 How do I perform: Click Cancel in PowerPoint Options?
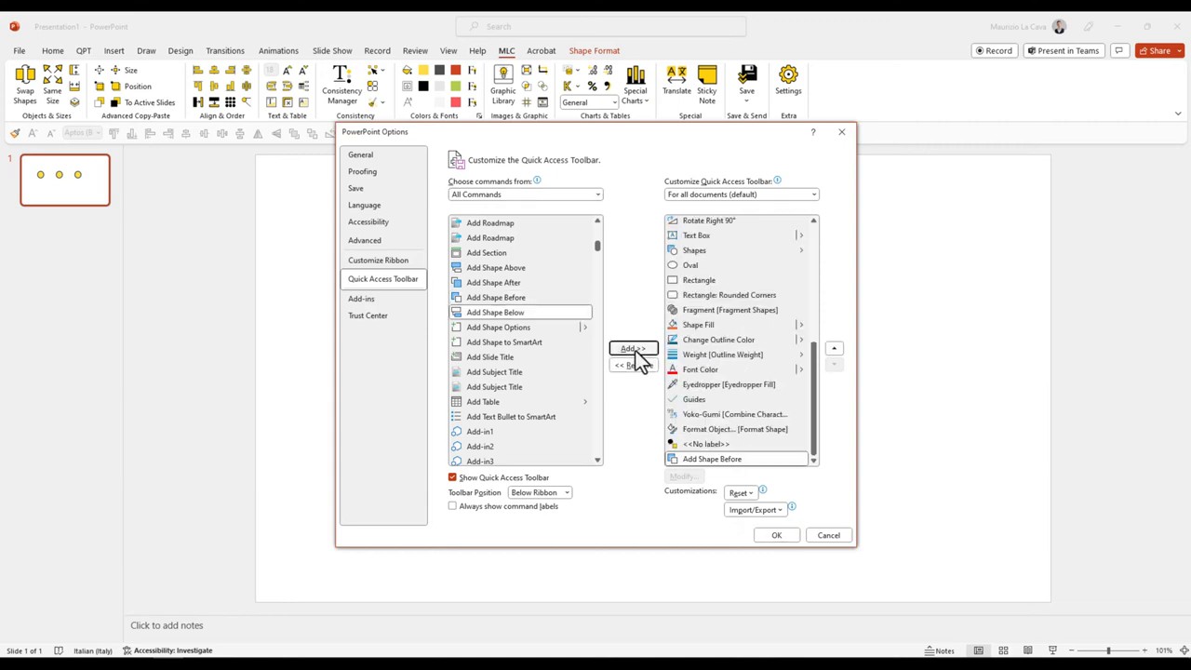pos(828,535)
